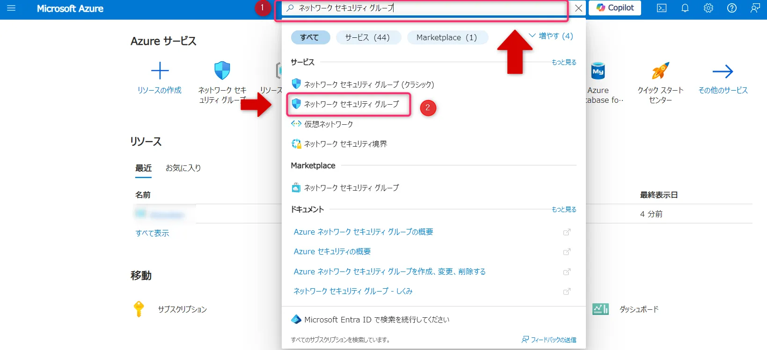Click the Microsoft Entra ID diamond icon
Screen dimensions: 767x350
296,320
